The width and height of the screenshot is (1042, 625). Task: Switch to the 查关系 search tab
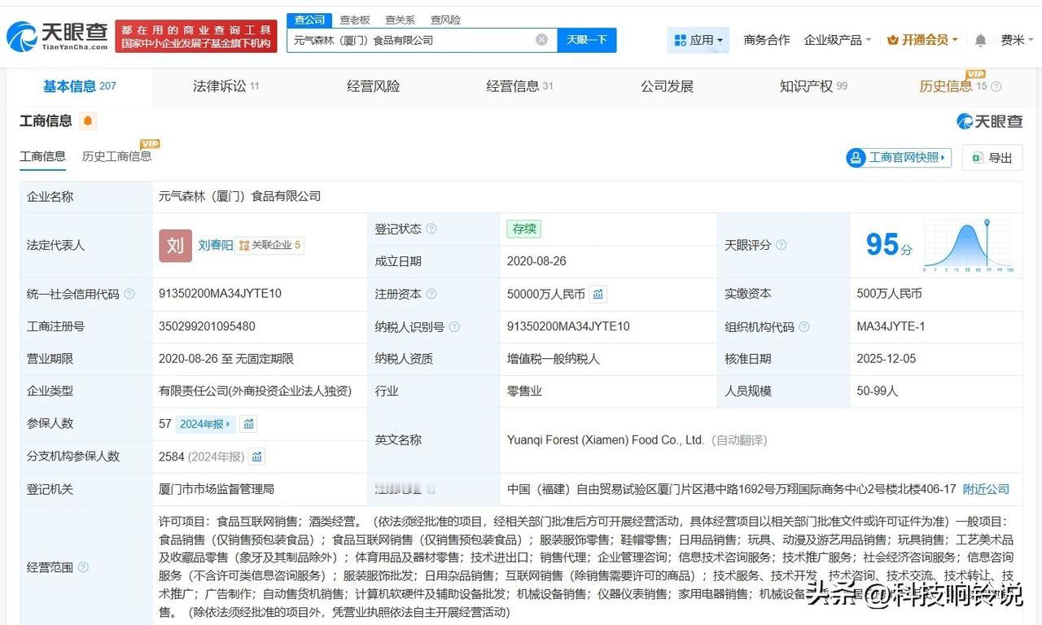(x=401, y=20)
